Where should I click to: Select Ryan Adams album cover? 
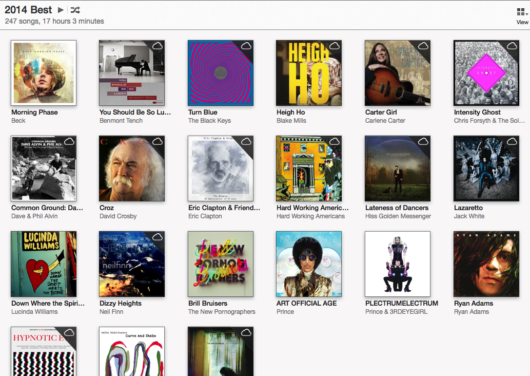pyautogui.click(x=486, y=264)
